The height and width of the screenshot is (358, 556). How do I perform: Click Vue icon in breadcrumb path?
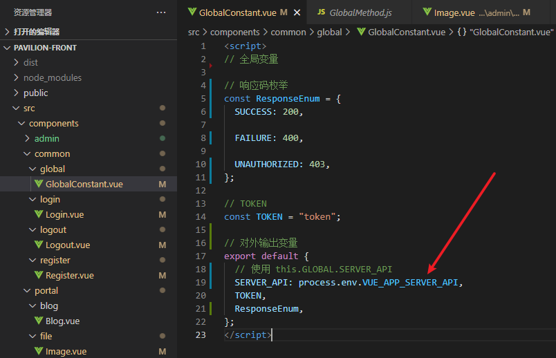tap(361, 32)
